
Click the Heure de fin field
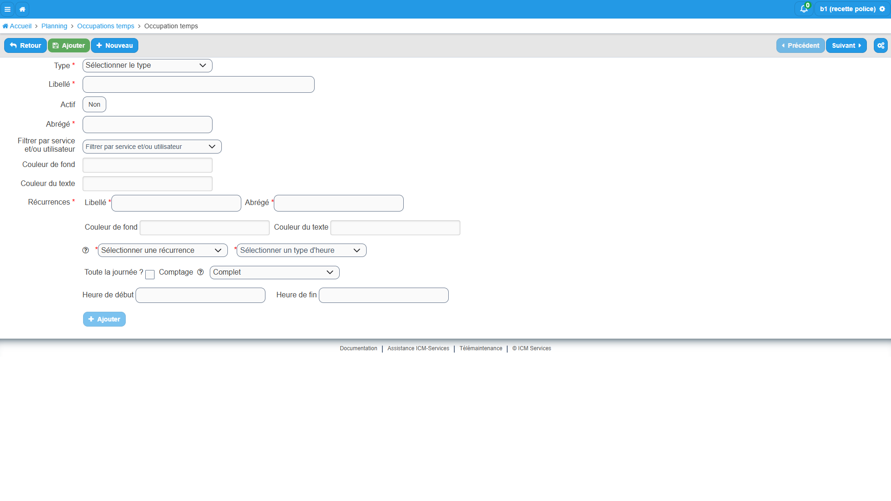(384, 295)
